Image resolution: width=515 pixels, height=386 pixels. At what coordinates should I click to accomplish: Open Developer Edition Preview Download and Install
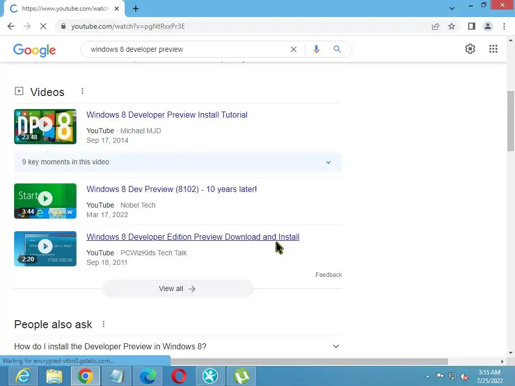(x=193, y=237)
